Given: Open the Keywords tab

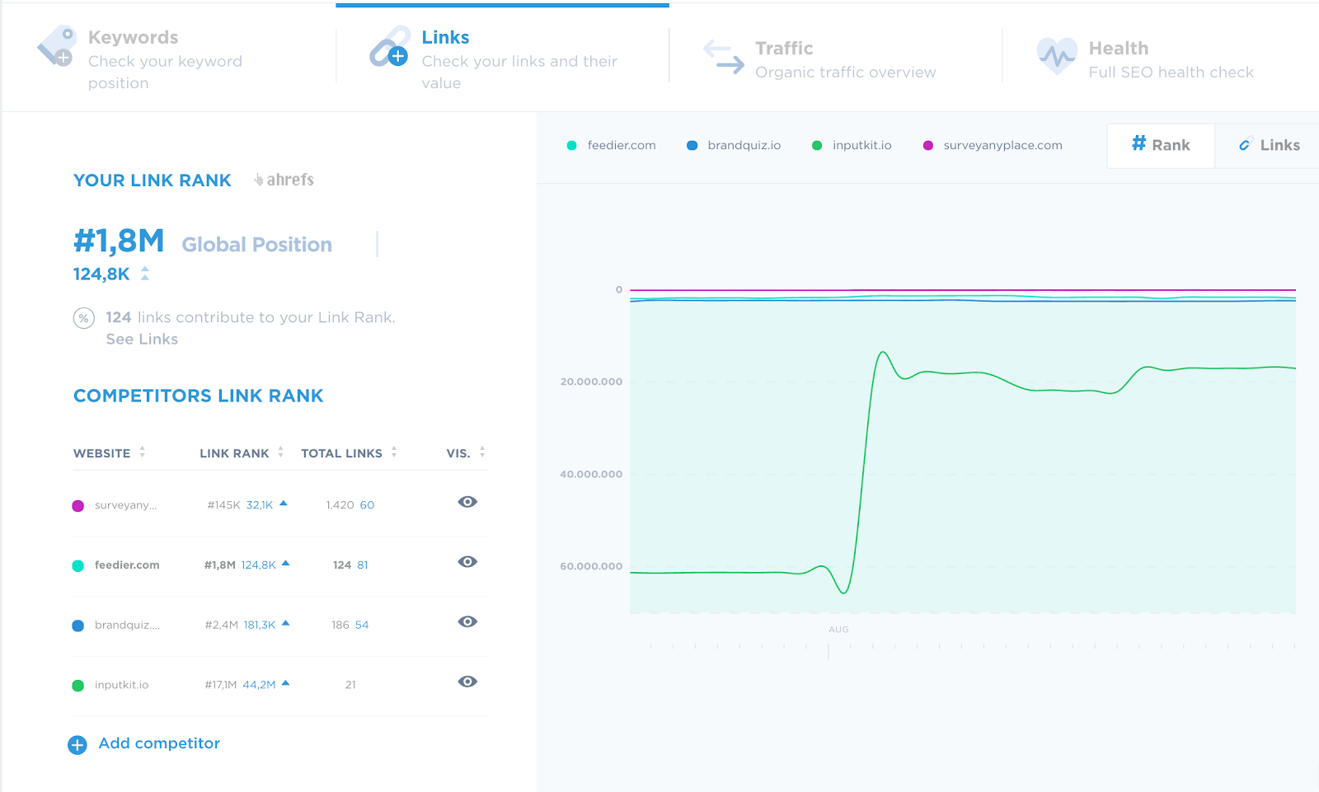Looking at the screenshot, I should 169,57.
